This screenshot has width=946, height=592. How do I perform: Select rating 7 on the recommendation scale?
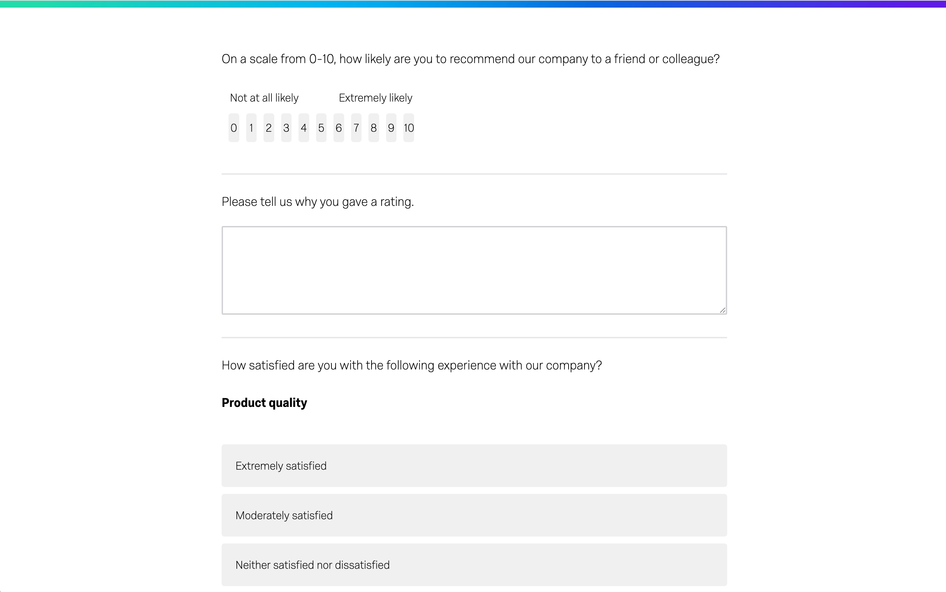(x=356, y=127)
